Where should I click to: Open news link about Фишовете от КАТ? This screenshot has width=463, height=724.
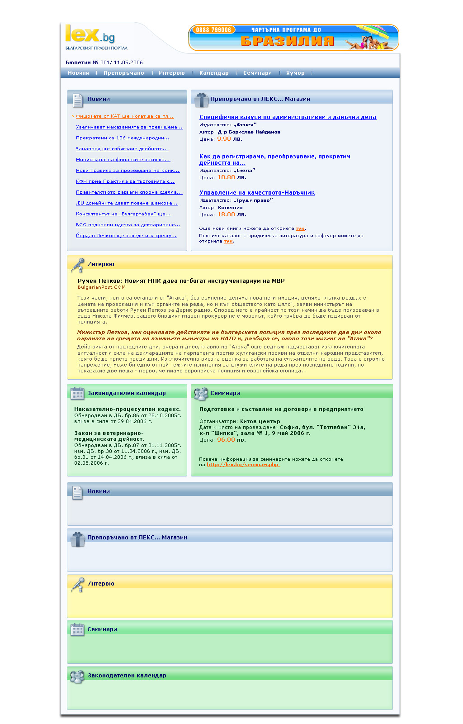click(125, 116)
